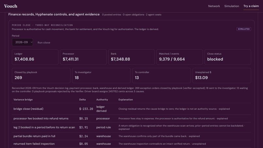Image resolution: width=263 pixels, height=148 pixels.
Task: Click the 0 posted entries summary text
Action: coord(111,15)
